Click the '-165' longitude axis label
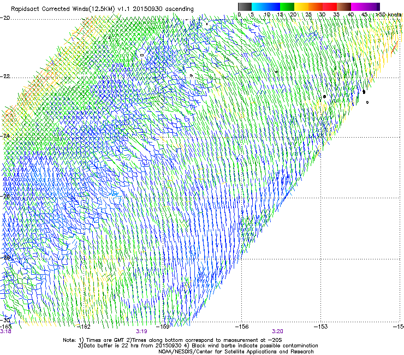Screen dimensions: 404x355 [5, 327]
